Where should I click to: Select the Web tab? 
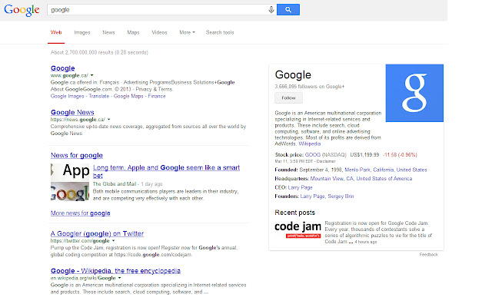point(56,32)
